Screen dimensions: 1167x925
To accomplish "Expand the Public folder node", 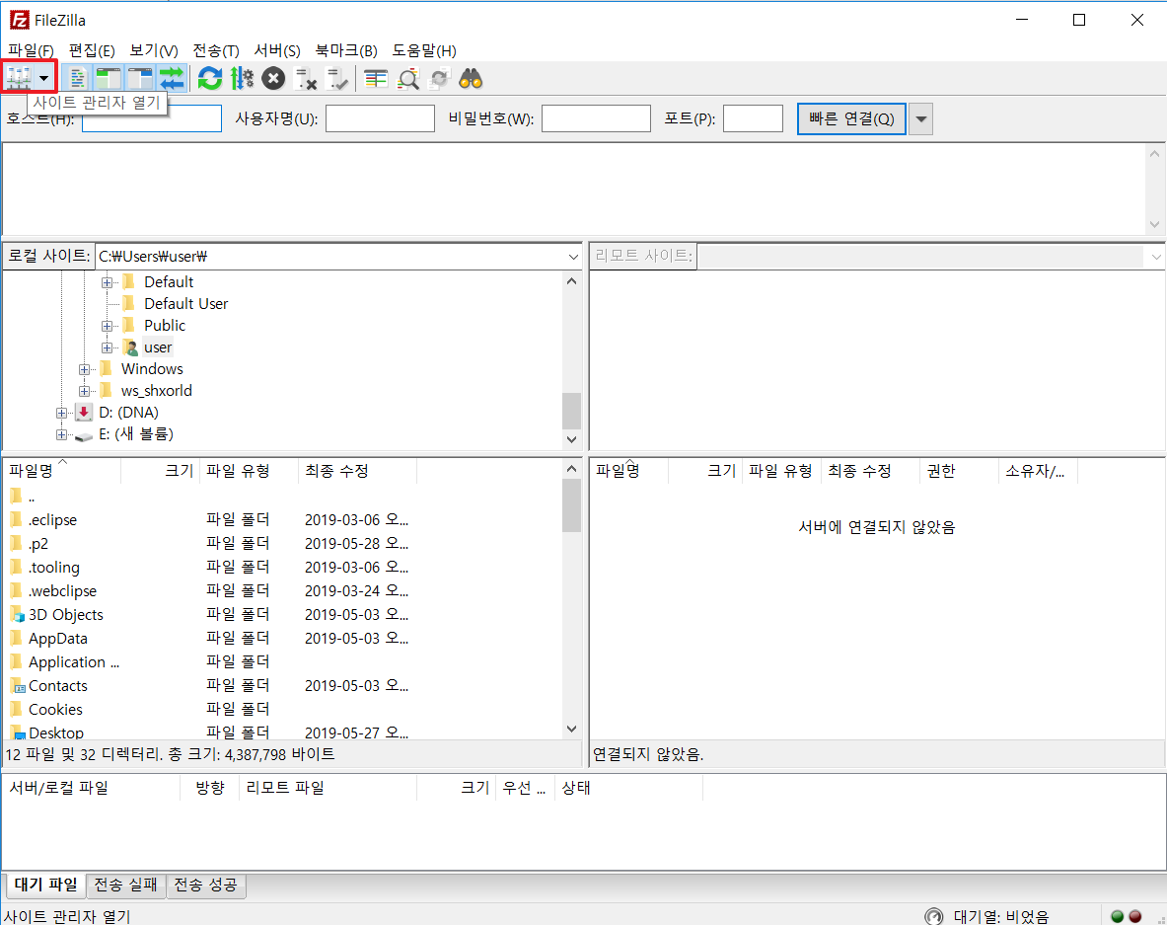I will [x=108, y=326].
